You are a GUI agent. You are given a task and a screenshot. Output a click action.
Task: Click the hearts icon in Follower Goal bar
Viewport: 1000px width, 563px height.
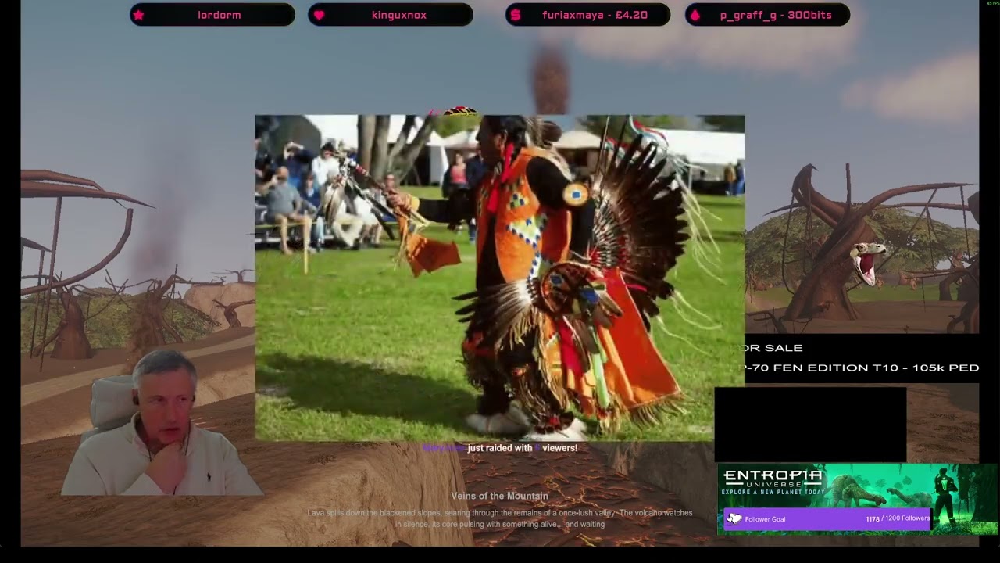734,518
